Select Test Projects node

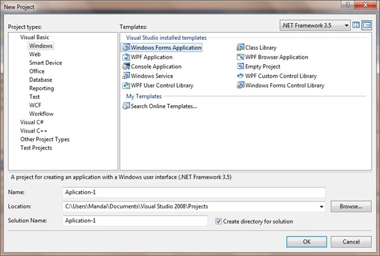tap(36, 148)
